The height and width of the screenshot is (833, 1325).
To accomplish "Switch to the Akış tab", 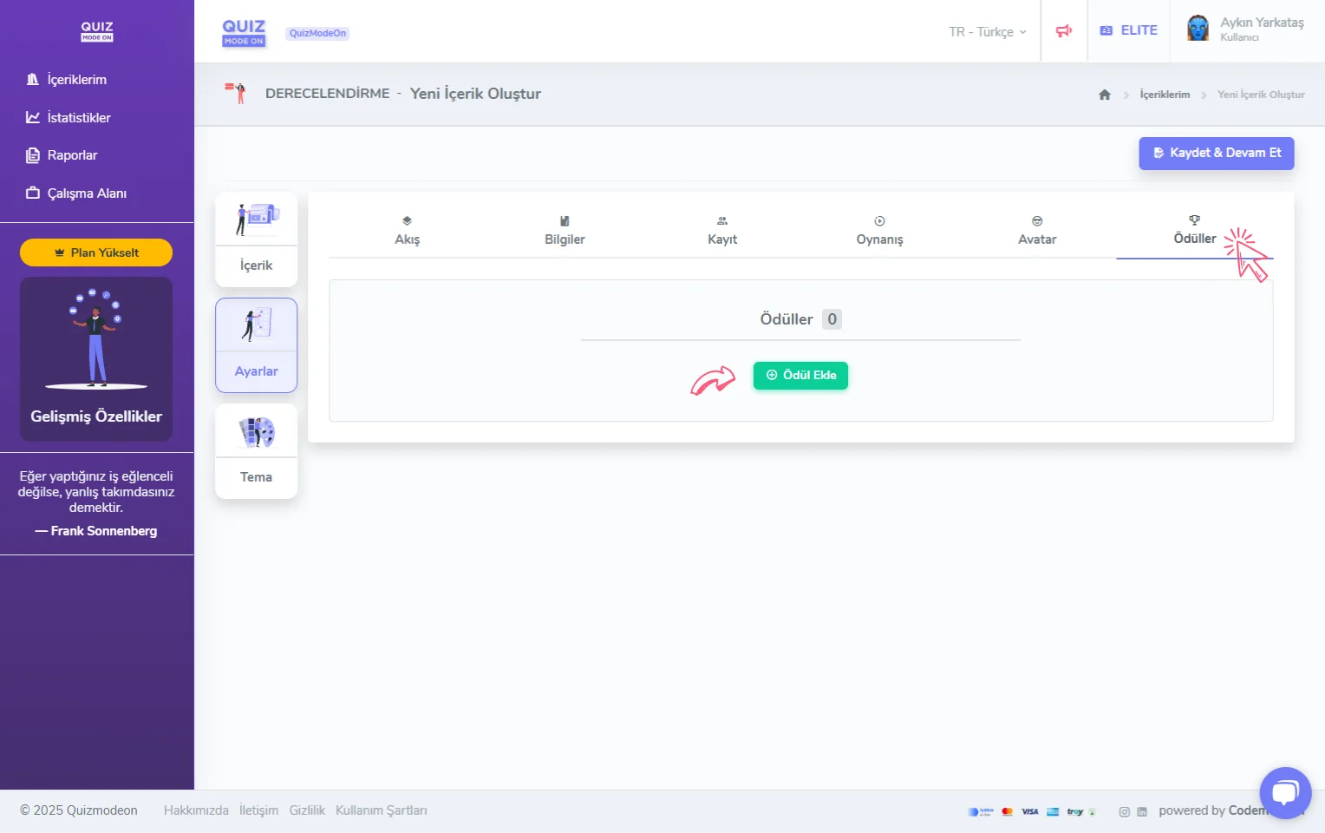I will tap(407, 232).
